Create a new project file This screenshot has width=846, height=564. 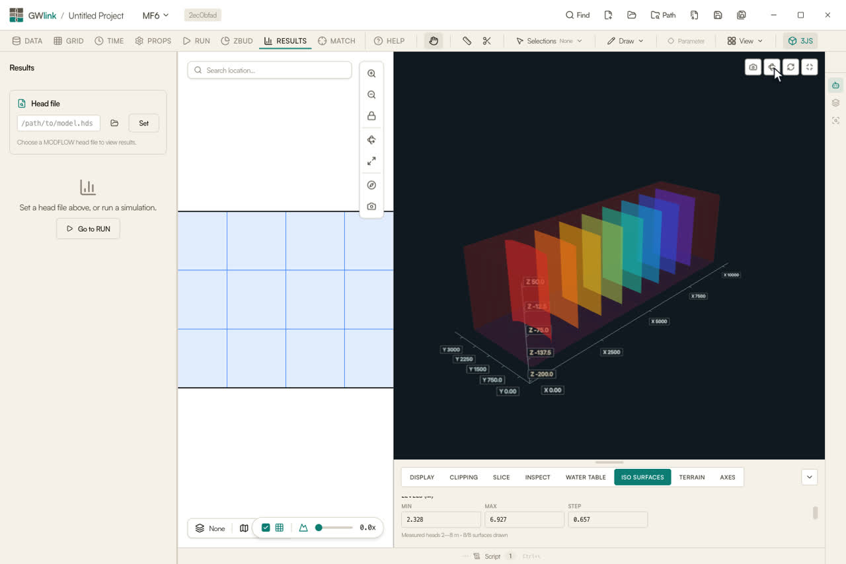[608, 15]
